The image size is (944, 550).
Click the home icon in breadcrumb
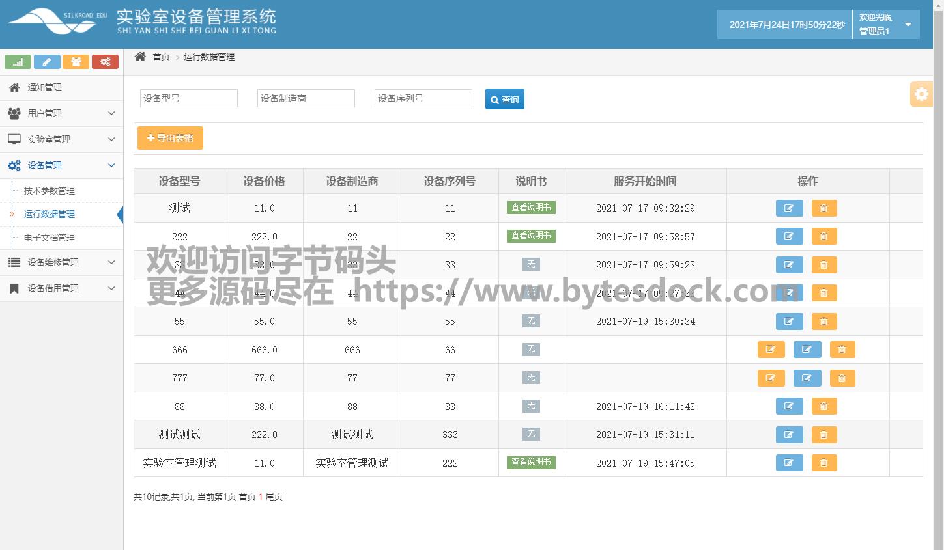(140, 57)
